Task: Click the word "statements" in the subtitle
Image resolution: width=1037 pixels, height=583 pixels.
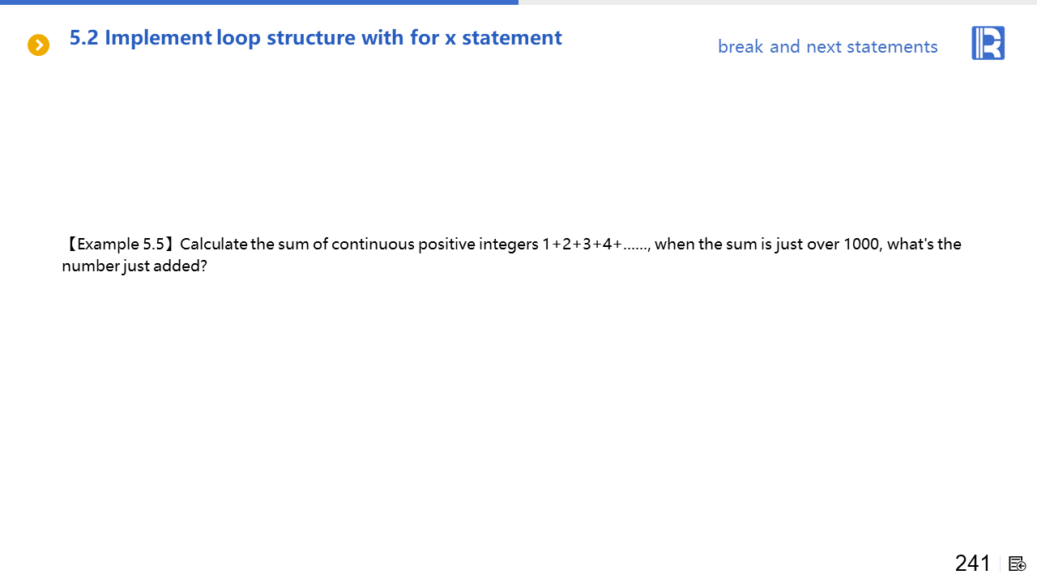Action: tap(892, 47)
